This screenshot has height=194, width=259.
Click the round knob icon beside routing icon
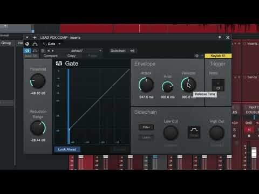[27, 44]
